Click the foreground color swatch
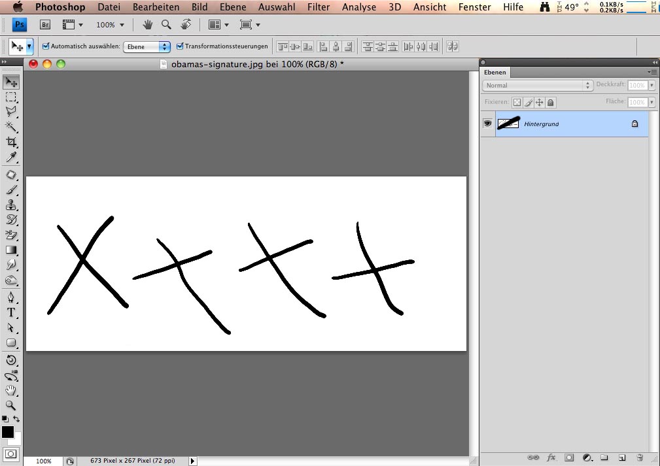Screen dimensions: 660x466 [7, 431]
